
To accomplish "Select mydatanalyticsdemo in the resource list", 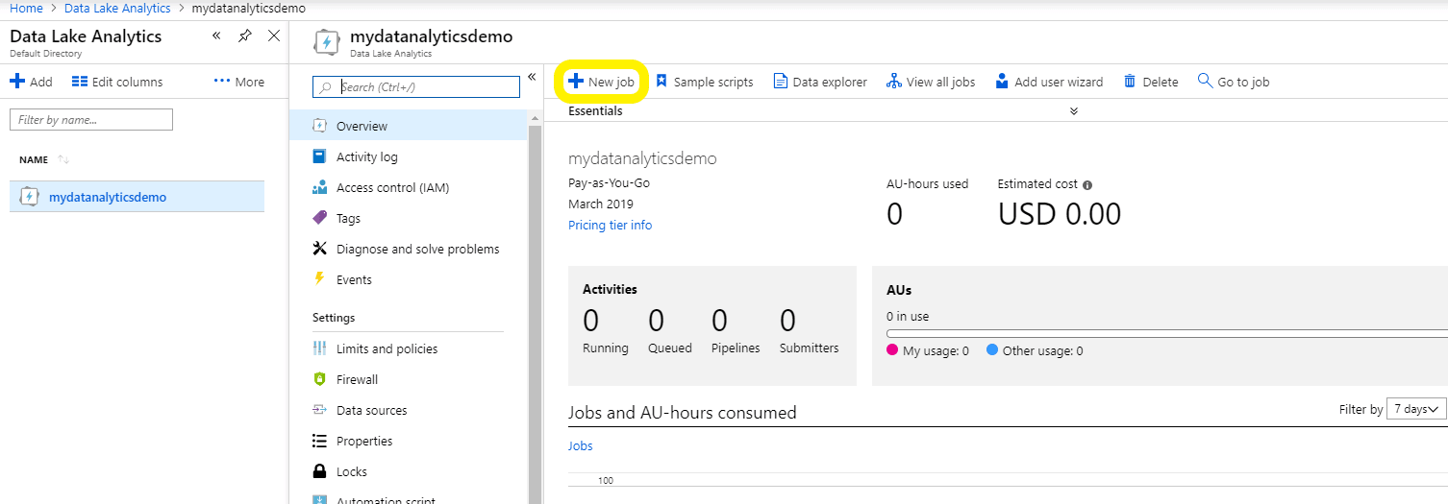I will 137,197.
